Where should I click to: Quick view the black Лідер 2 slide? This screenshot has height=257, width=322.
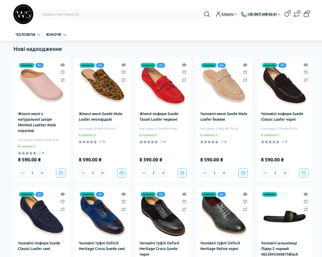click(x=305, y=194)
